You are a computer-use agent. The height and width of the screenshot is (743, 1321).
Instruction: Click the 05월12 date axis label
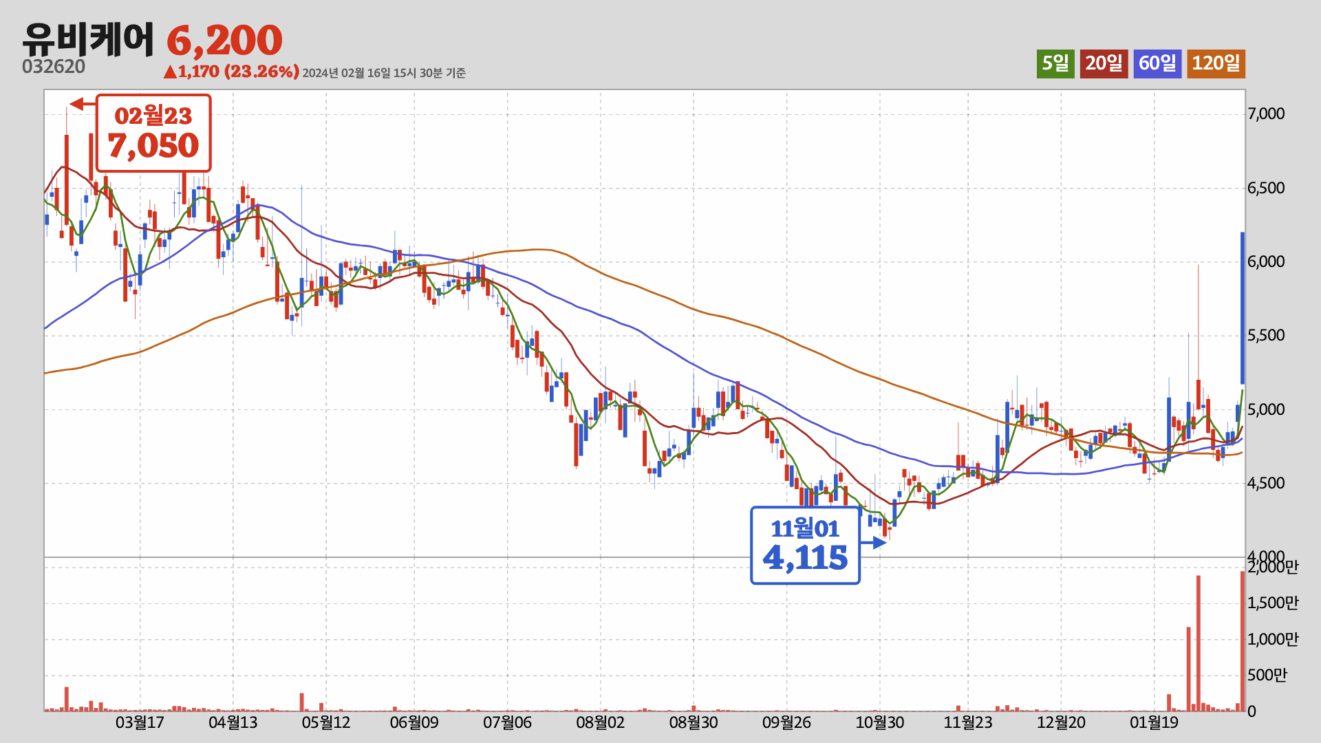[326, 722]
